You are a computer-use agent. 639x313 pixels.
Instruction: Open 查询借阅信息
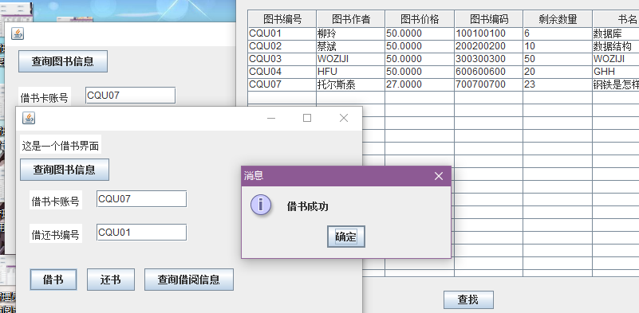(189, 280)
